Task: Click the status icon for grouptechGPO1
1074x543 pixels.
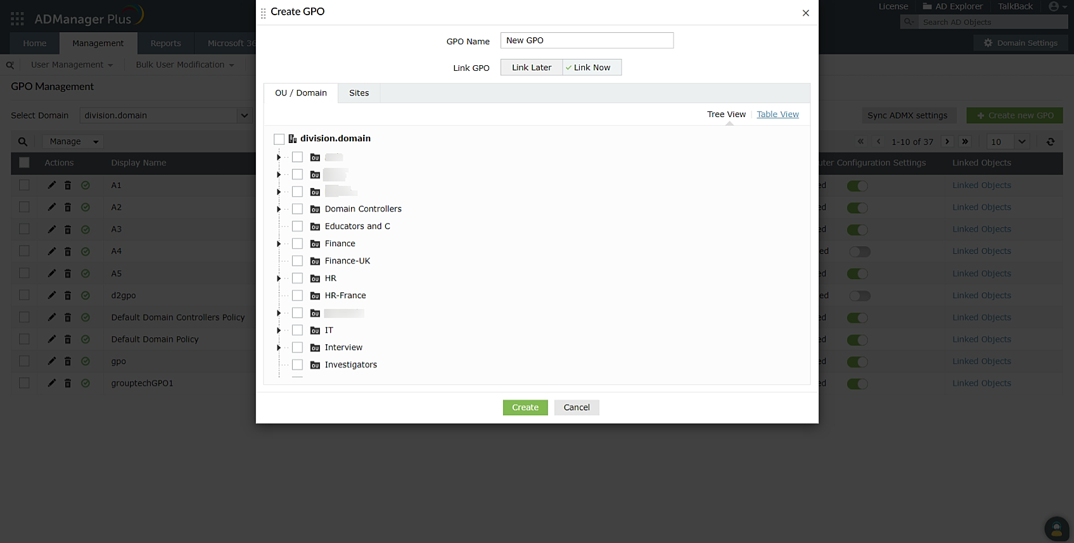Action: point(86,383)
